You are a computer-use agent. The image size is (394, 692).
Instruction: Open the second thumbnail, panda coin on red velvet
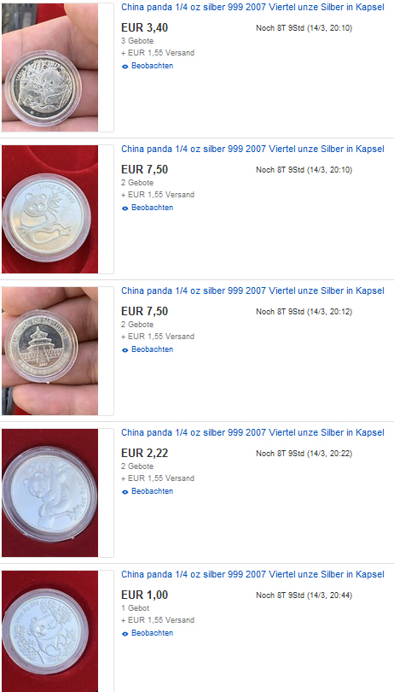(x=49, y=209)
